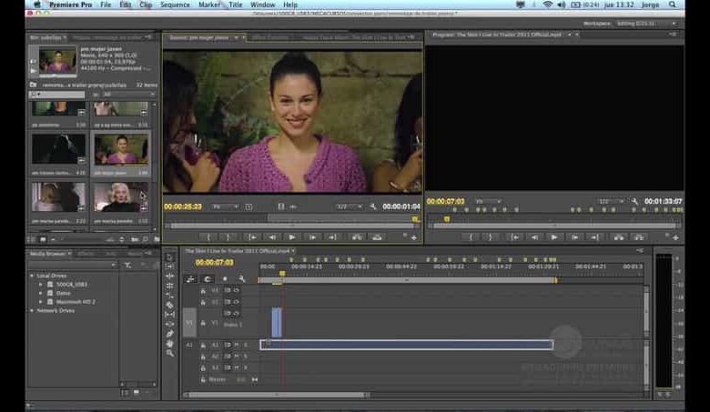Click Source monitor settings wrench icon
The height and width of the screenshot is (412, 710).
coord(373,206)
